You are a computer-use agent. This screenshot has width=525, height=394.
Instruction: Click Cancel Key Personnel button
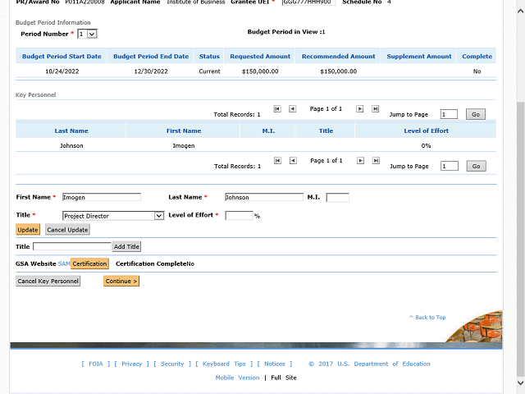point(48,281)
